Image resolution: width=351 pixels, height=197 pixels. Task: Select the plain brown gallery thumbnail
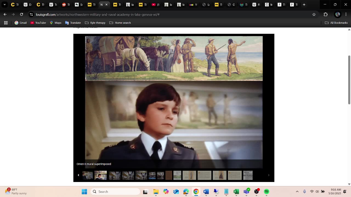point(169,175)
